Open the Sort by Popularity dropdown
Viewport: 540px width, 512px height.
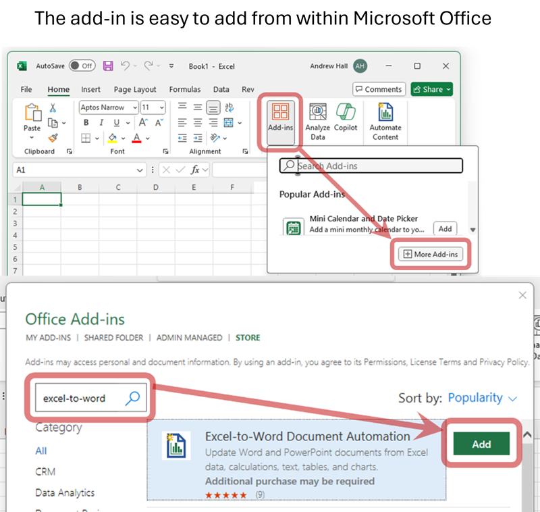click(x=477, y=398)
